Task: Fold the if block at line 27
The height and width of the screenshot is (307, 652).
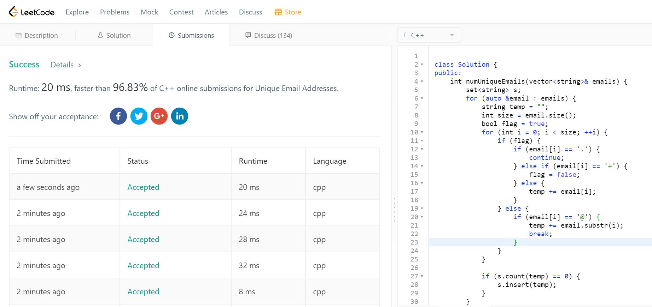Action: 422,276
